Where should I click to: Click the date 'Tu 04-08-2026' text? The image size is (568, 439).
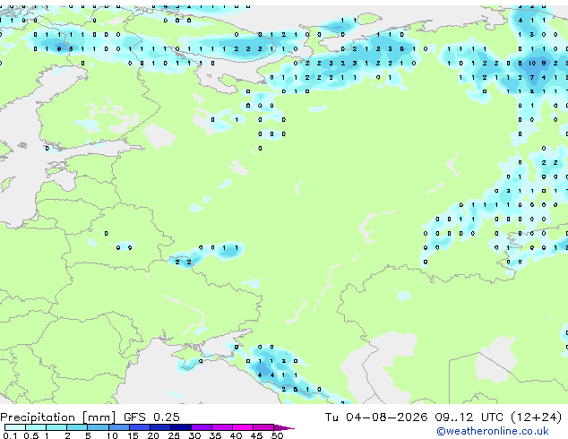(376, 417)
